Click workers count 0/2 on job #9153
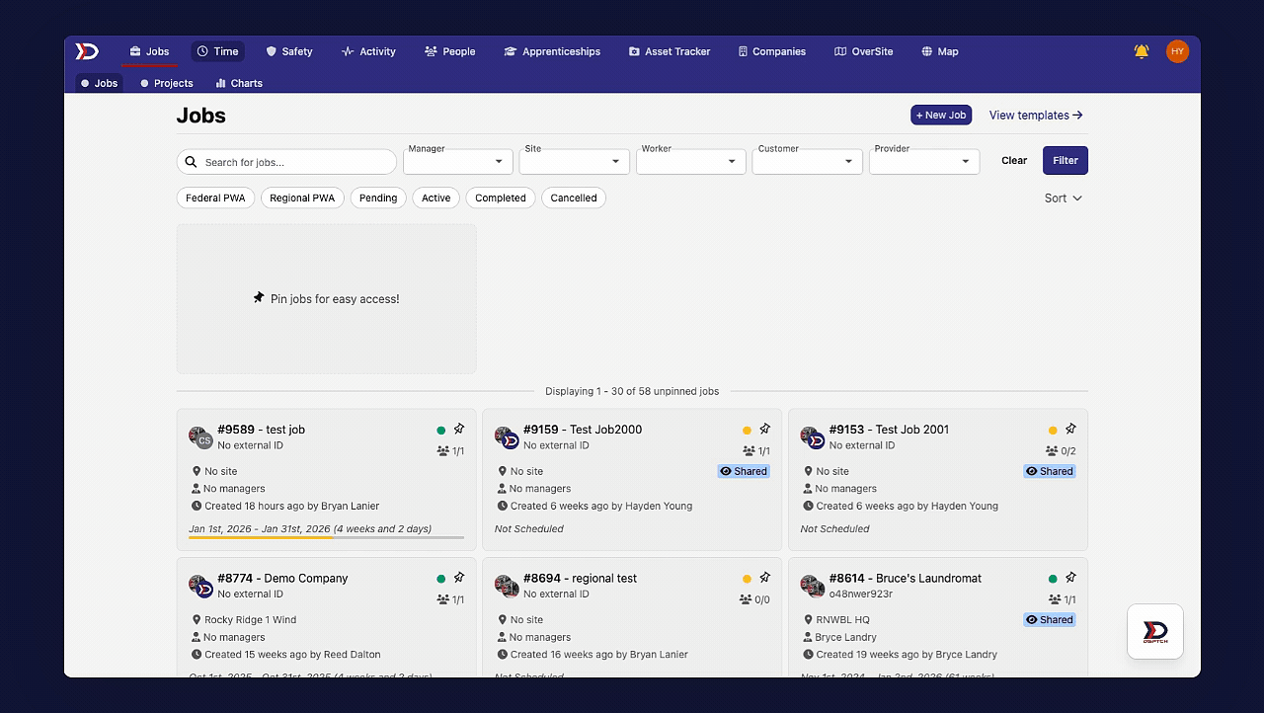Viewport: 1264px width, 713px height. click(x=1062, y=450)
